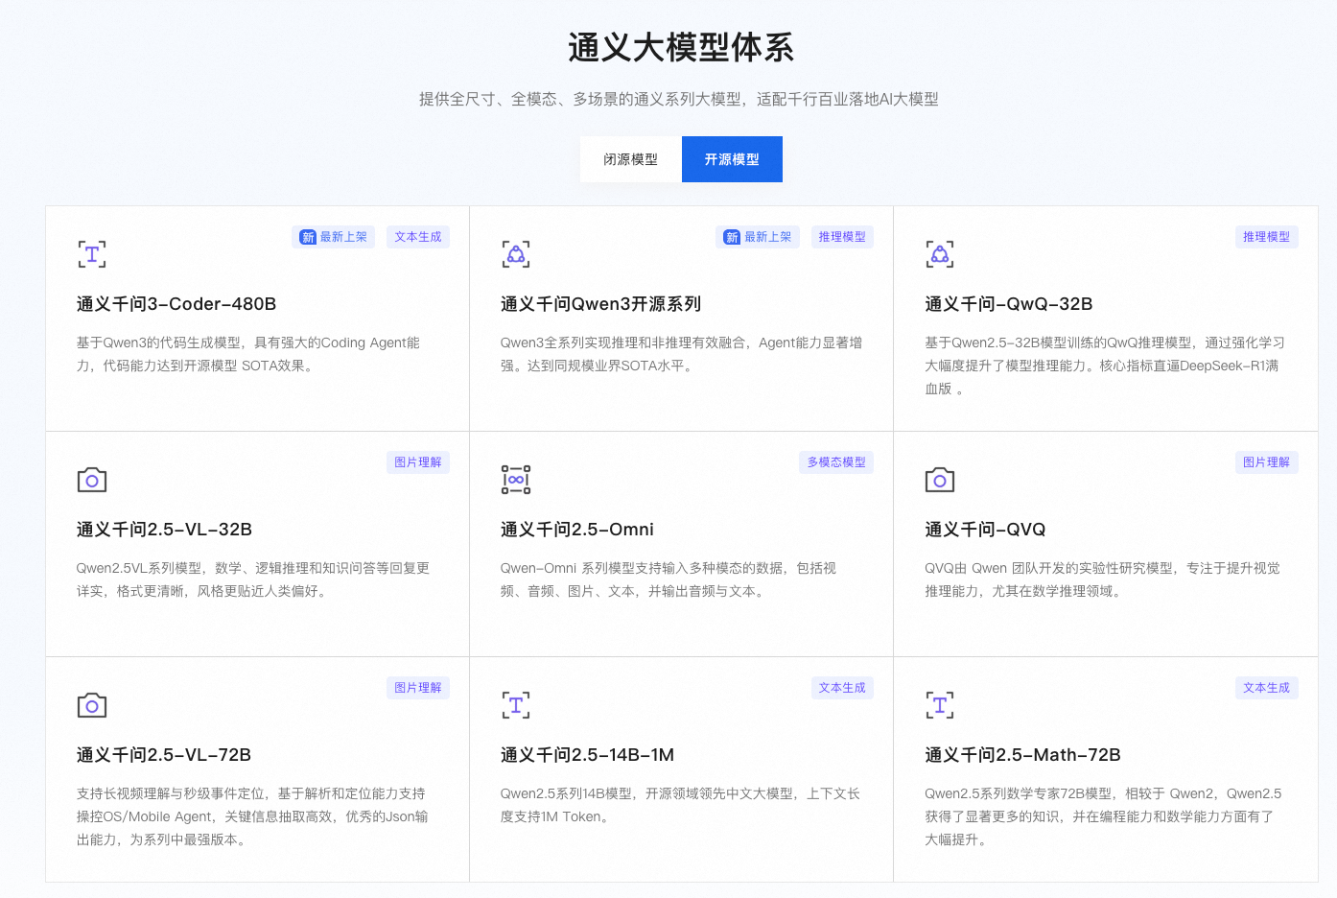Screen dimensions: 1337x898
Task: Click the 推理模型 tag on QwQ-32B card
Action: point(1266,237)
